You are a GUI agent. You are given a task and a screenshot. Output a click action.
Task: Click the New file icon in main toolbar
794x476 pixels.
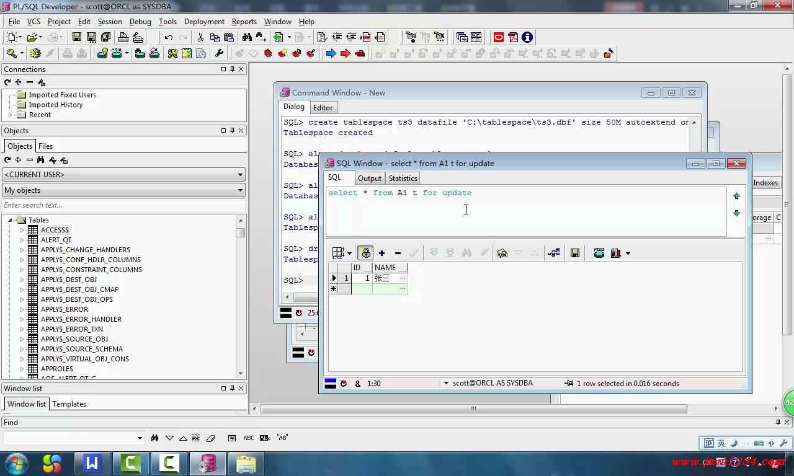pos(12,37)
